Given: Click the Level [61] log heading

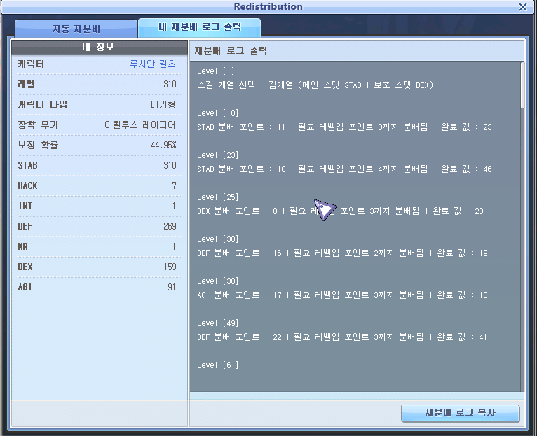Looking at the screenshot, I should tap(218, 365).
